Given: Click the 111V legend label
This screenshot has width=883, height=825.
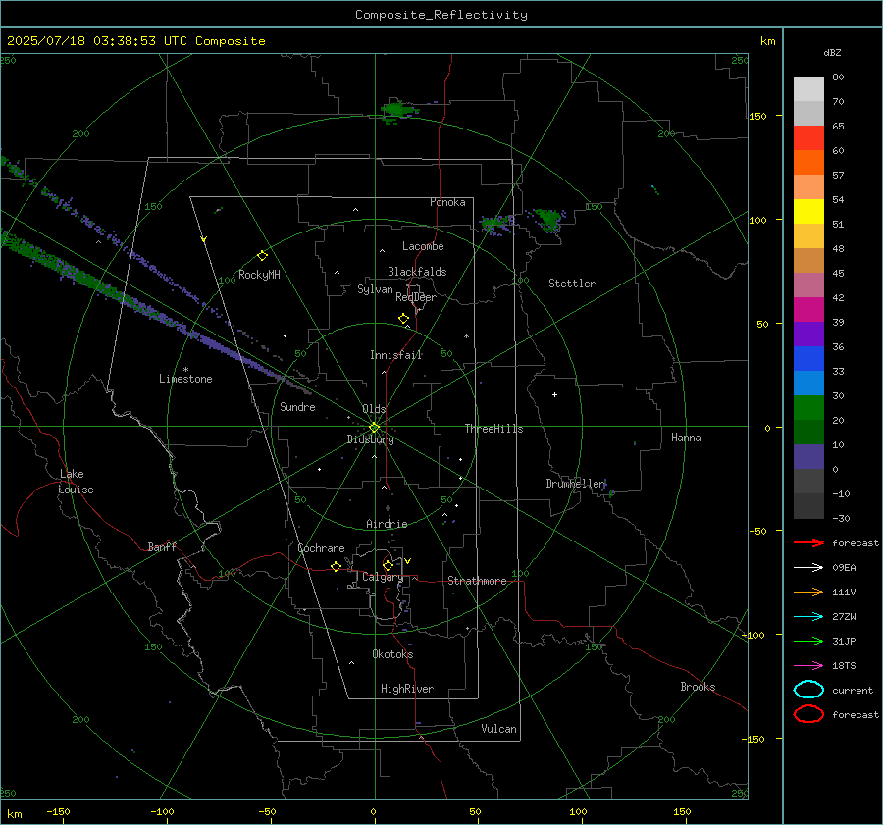Looking at the screenshot, I should point(844,592).
